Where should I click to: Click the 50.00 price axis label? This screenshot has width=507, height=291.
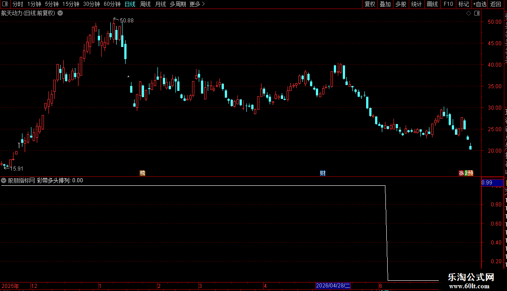[495, 22]
